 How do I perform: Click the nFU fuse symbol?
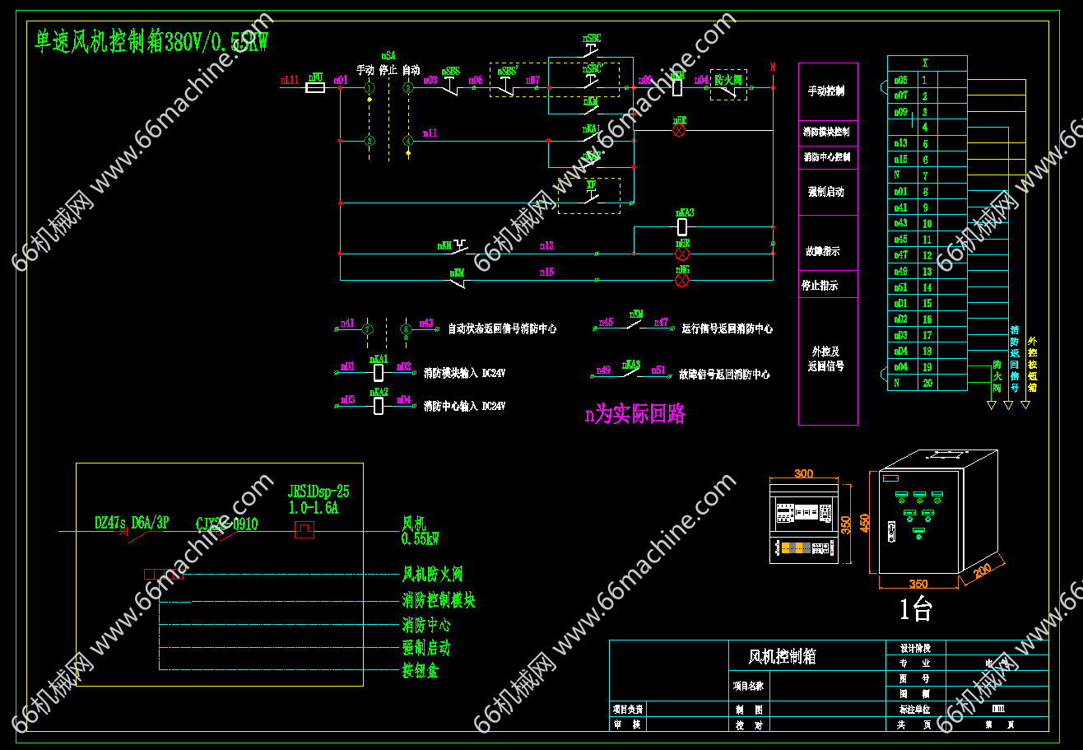point(314,86)
